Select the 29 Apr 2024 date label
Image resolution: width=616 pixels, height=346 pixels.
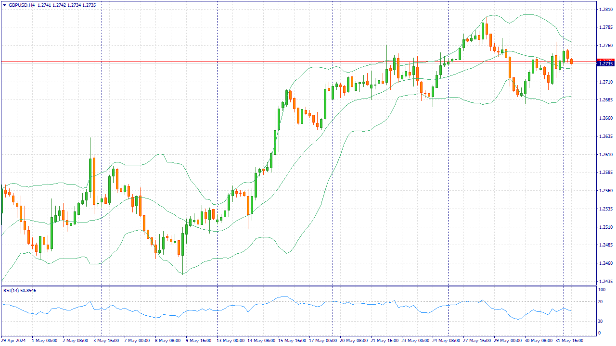[x=14, y=341]
